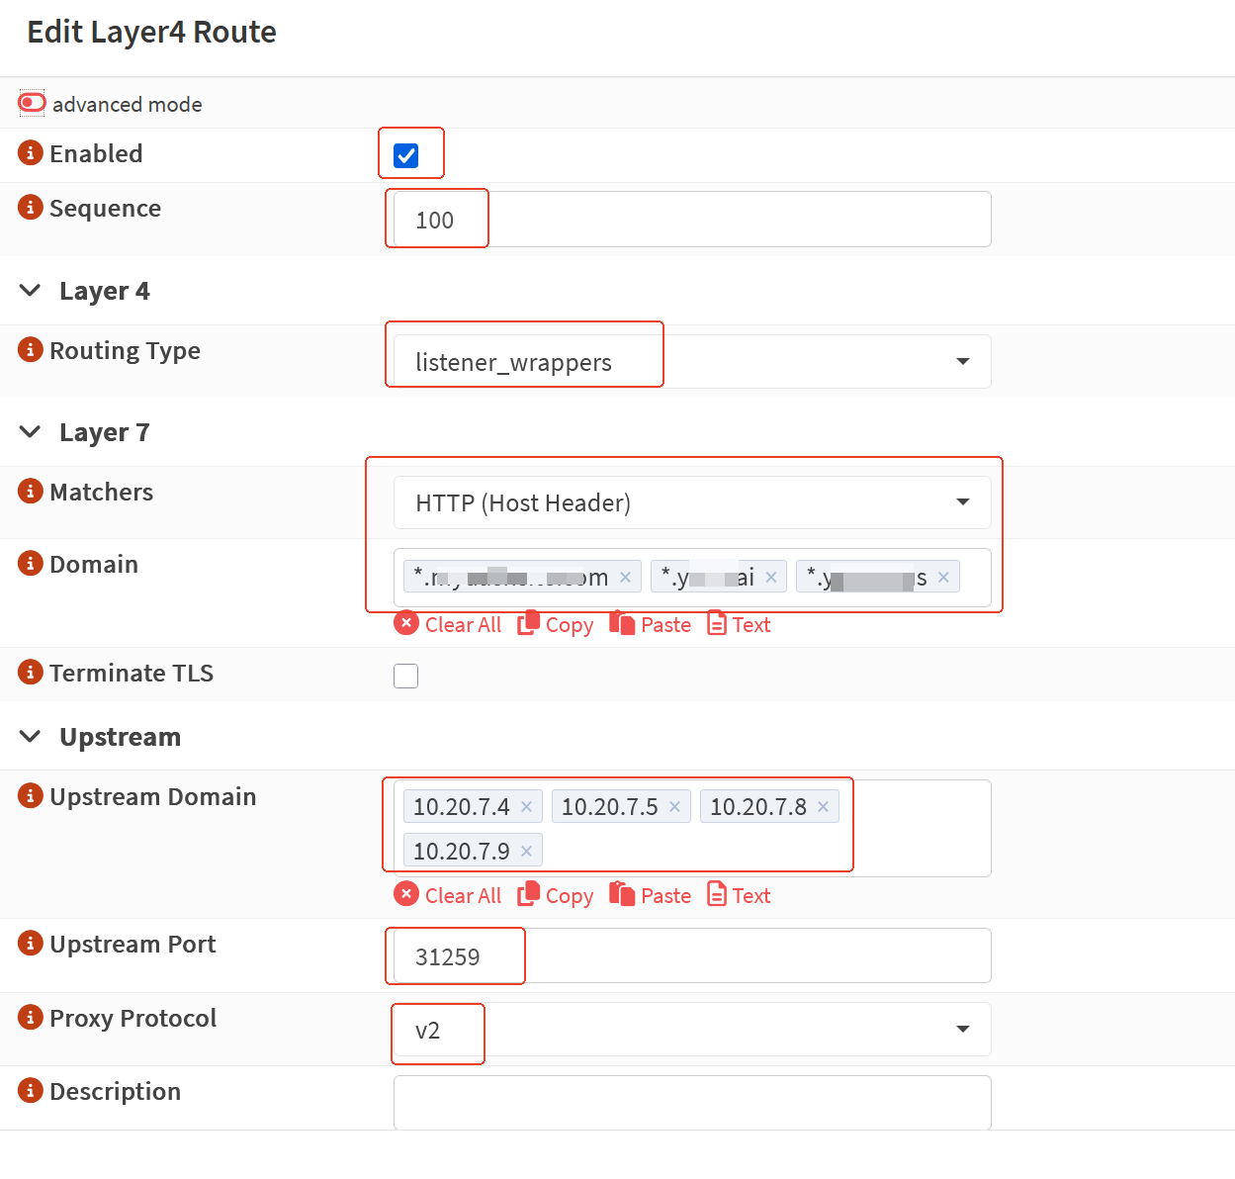This screenshot has width=1235, height=1179.
Task: Remove 10.20.7.9 upstream entry
Action: pyautogui.click(x=527, y=852)
